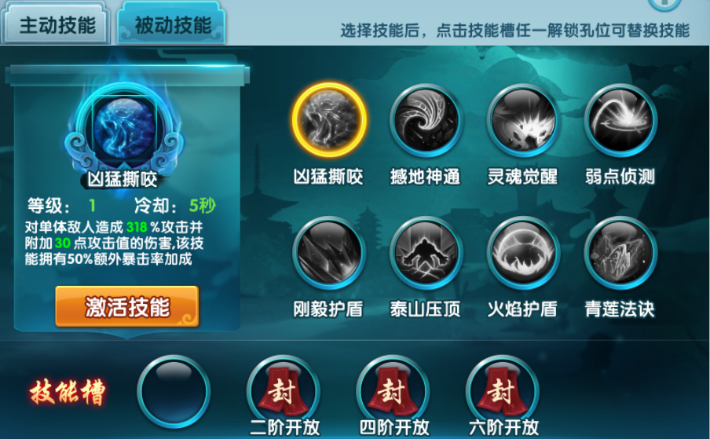Viewport: 710px width, 439px height.
Task: Click the 技能槽 red label
Action: point(68,392)
